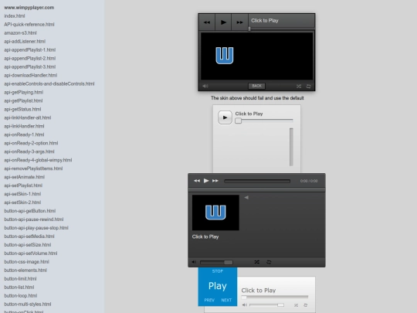Click play icon in wide dark player
This screenshot has height=313, width=417.
pos(206,181)
